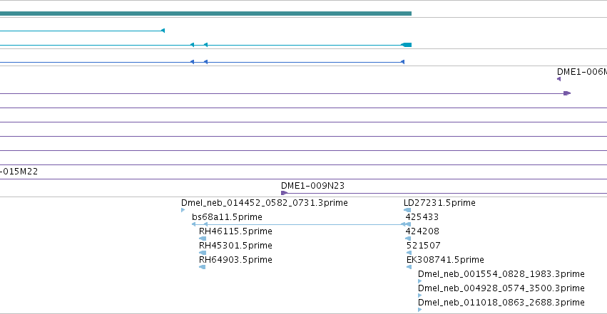This screenshot has width=607, height=314.
Task: Select the RH64903.5prime label
Action: click(235, 260)
